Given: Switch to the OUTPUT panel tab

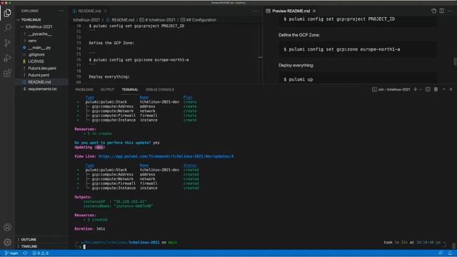Looking at the screenshot, I should coord(107,89).
